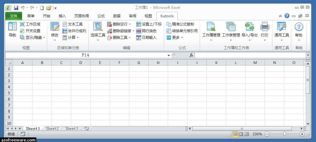Image resolution: width=316 pixels, height=142 pixels.
Task: Switch to the 页面布局 page layout tab
Action: [82, 16]
